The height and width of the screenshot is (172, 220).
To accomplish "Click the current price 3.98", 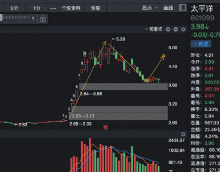I will pyautogui.click(x=200, y=27).
